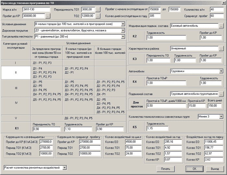
Task: Expand технологически совместимых групп dropdown
Action: (x=221, y=117)
